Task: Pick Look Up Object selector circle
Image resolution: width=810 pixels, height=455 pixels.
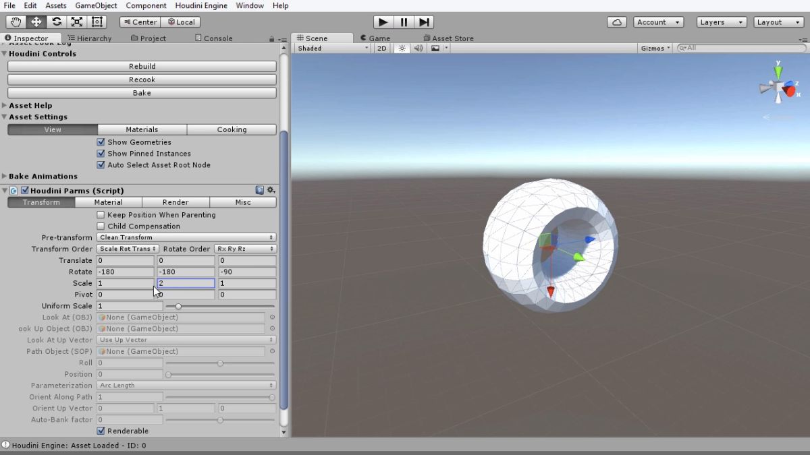Action: [272, 329]
